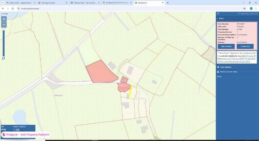The width and height of the screenshot is (259, 141).
Task: Click the area value in hectares
Action: (242, 35)
